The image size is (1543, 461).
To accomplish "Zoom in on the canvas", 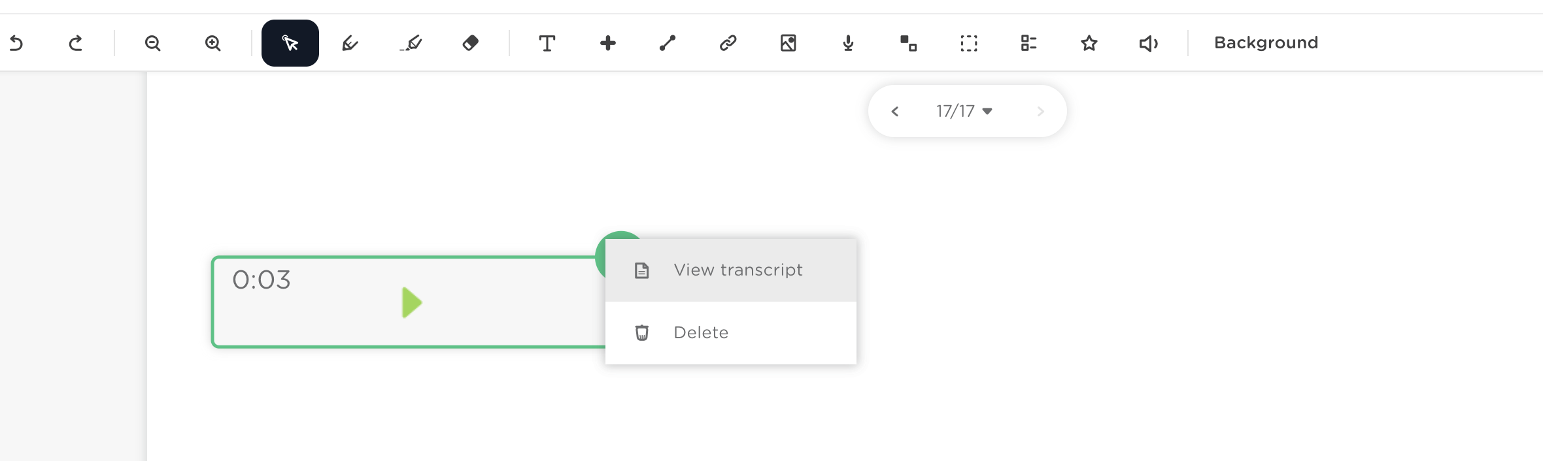I will tap(213, 43).
